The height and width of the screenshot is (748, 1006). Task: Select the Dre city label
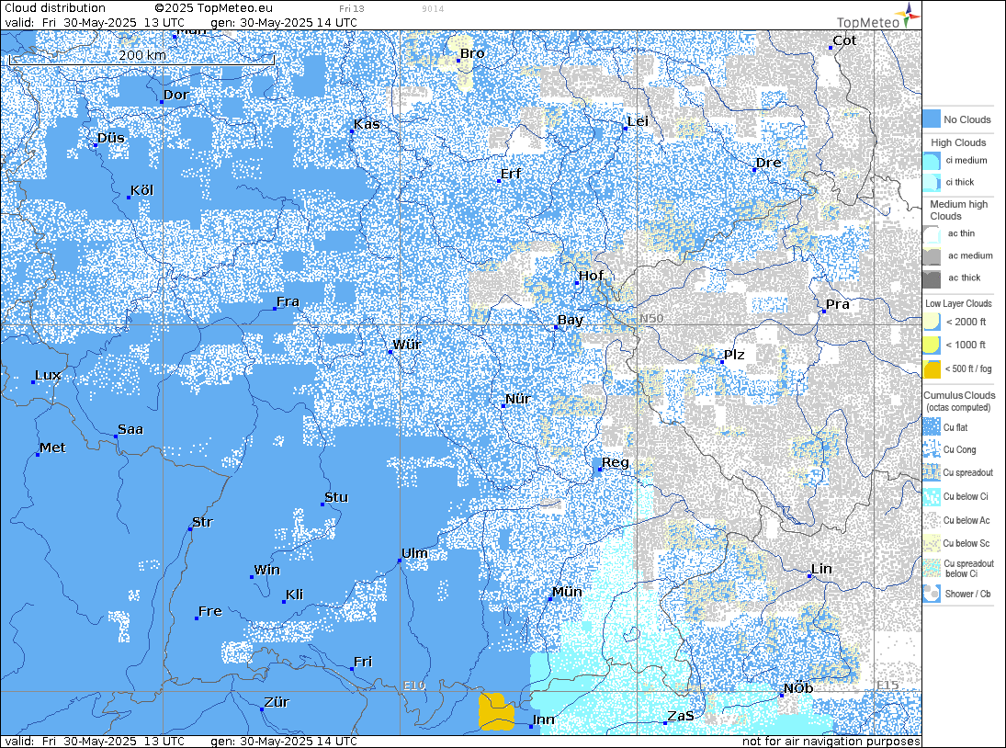click(x=769, y=163)
